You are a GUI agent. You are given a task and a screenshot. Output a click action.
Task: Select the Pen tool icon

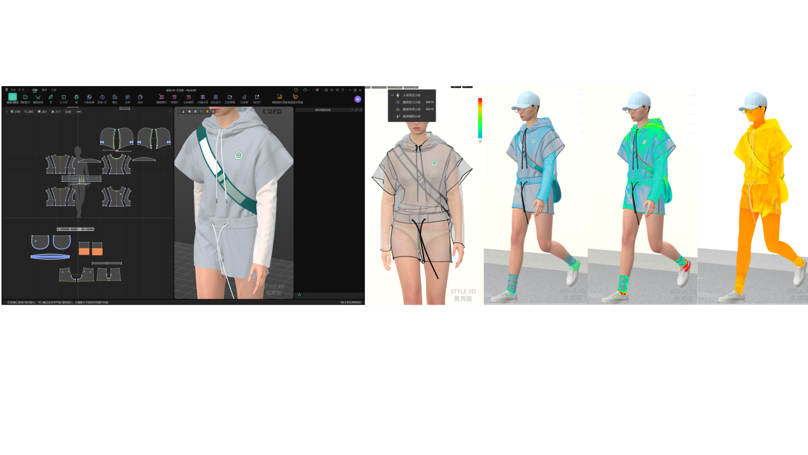51,97
